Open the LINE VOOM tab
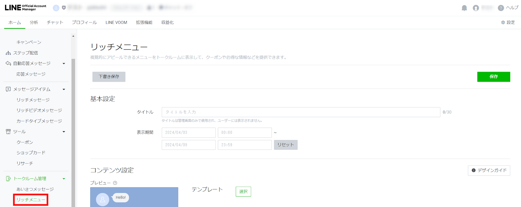 tap(116, 22)
